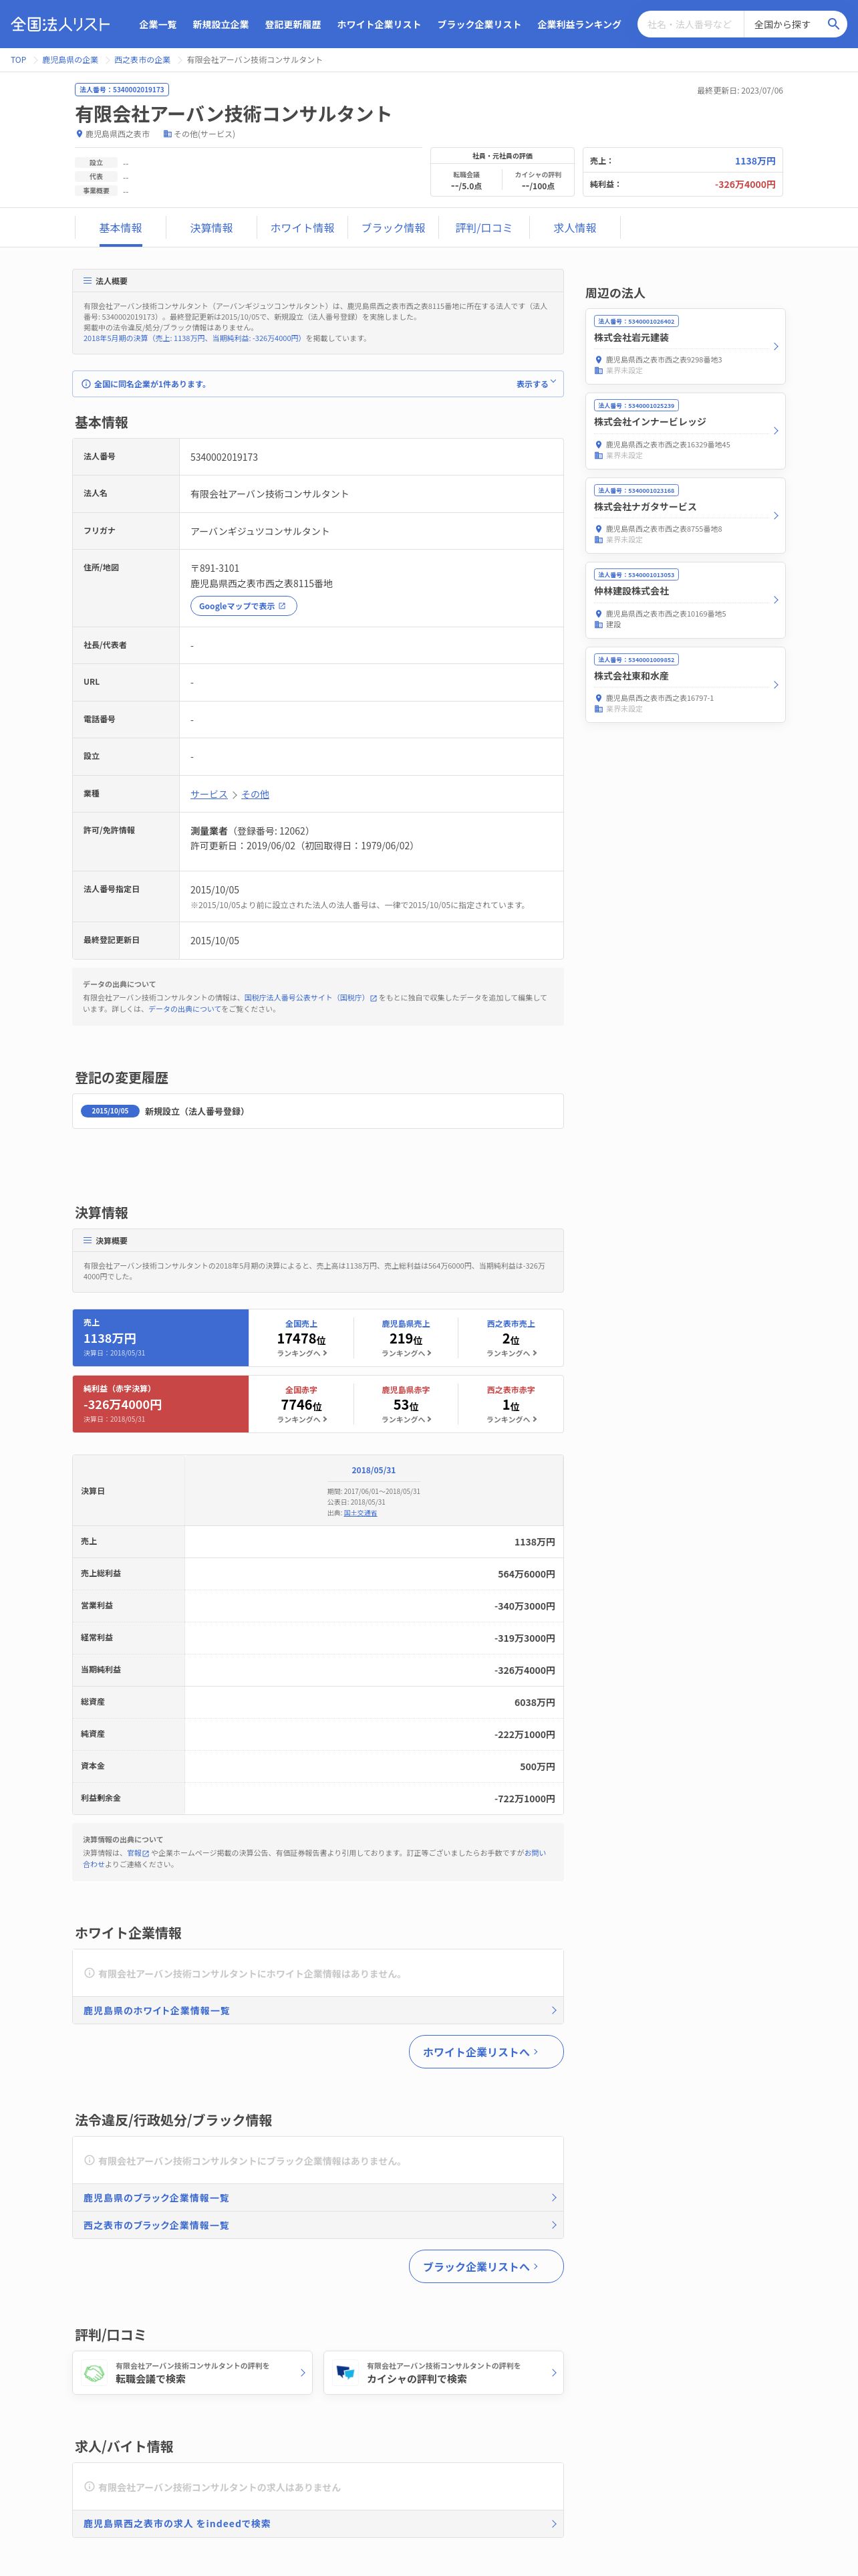Click the Googleマップで表示 button
The width and height of the screenshot is (858, 2576).
point(244,606)
